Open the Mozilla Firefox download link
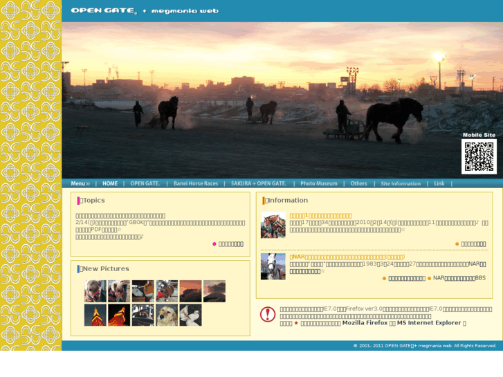503x377 pixels. click(365, 323)
